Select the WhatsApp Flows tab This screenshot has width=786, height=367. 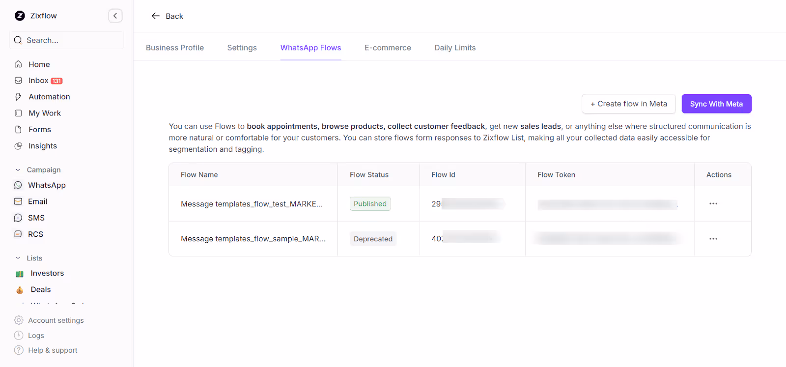coord(310,48)
